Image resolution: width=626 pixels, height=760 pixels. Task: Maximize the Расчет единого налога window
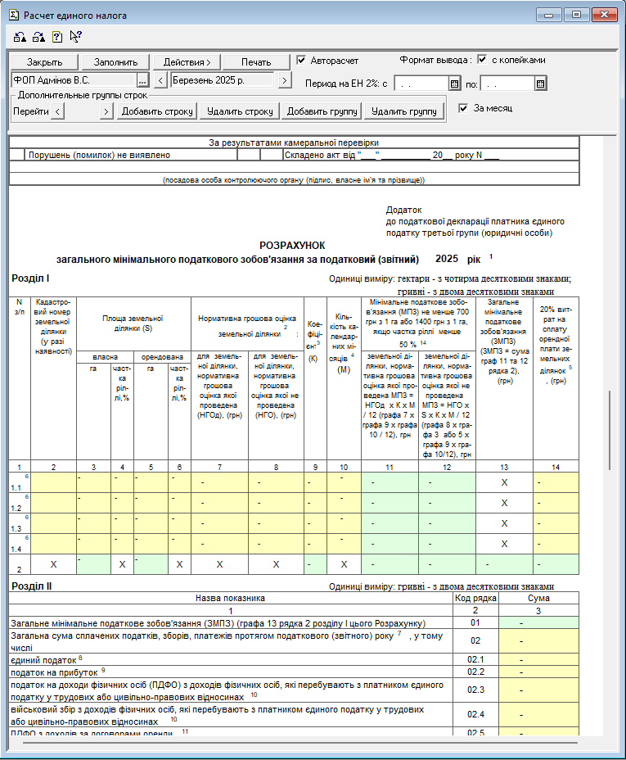coord(576,15)
